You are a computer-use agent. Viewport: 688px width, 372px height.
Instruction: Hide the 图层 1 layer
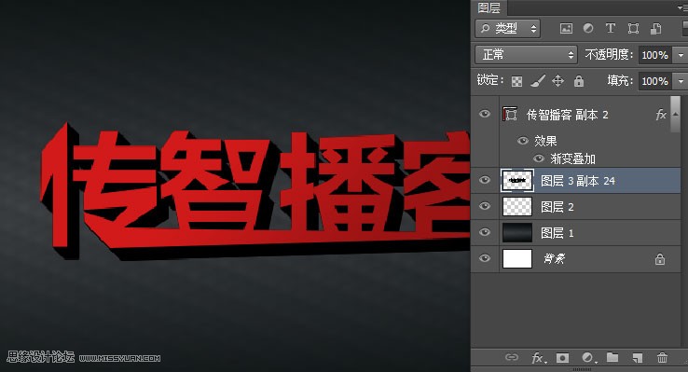[485, 232]
